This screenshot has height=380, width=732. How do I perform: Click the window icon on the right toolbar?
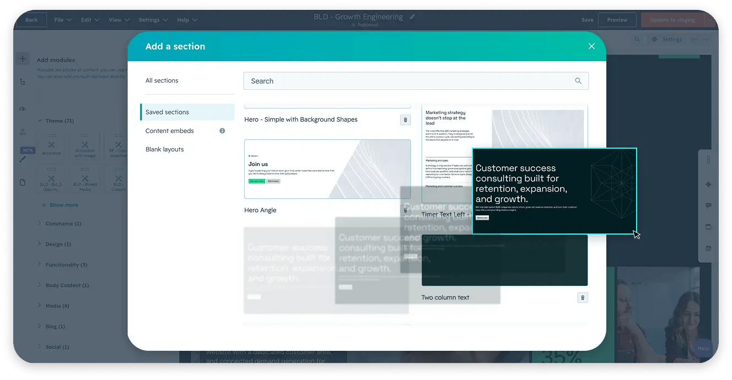[708, 227]
